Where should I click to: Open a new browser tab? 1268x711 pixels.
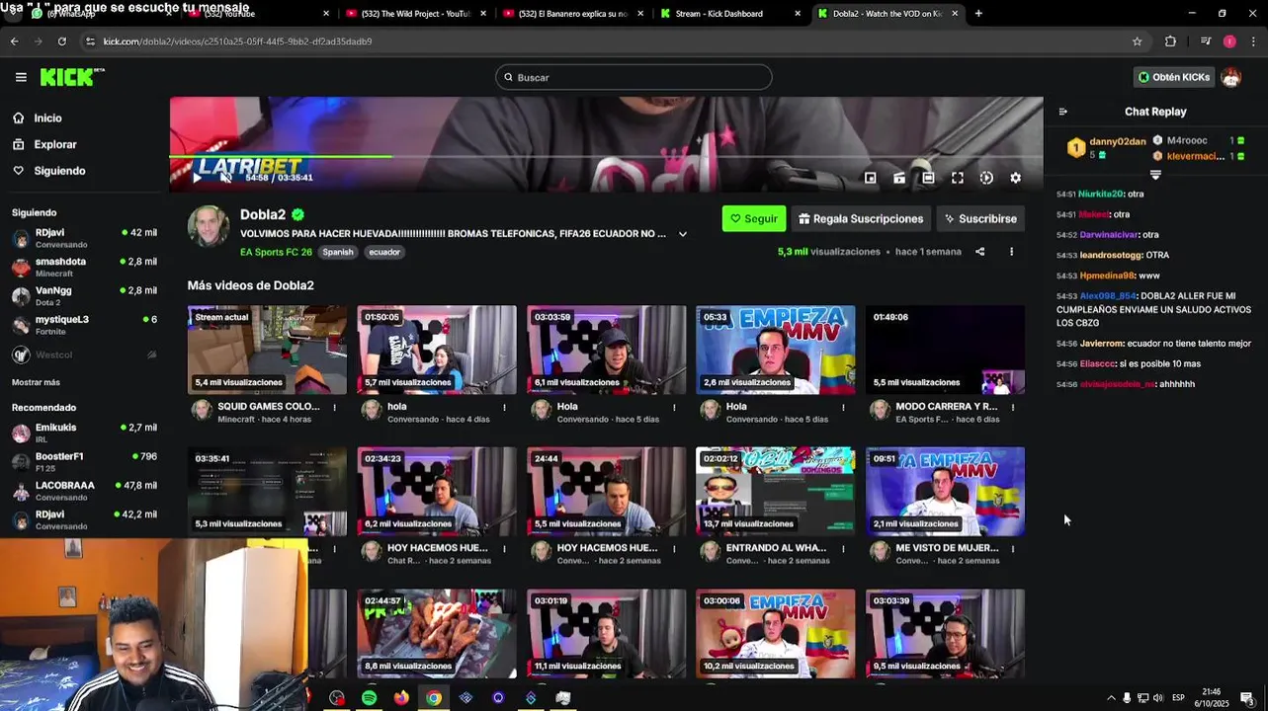click(x=978, y=14)
